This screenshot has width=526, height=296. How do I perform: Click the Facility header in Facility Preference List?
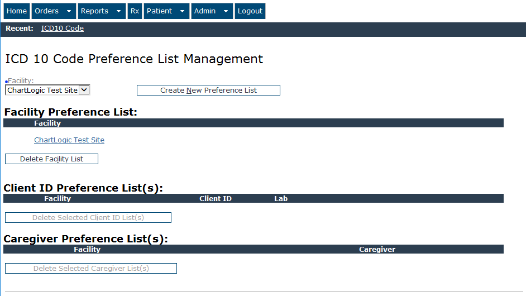(47, 123)
